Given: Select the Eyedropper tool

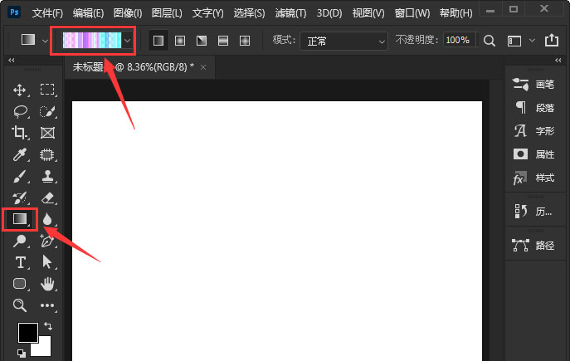Looking at the screenshot, I should [x=20, y=154].
